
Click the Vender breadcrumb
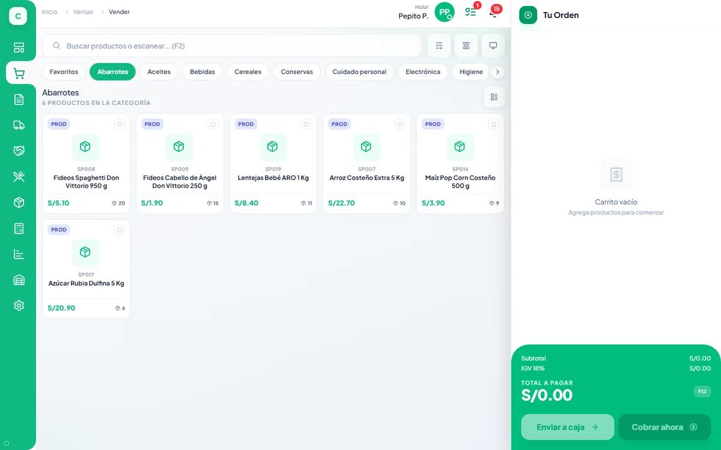pyautogui.click(x=119, y=12)
